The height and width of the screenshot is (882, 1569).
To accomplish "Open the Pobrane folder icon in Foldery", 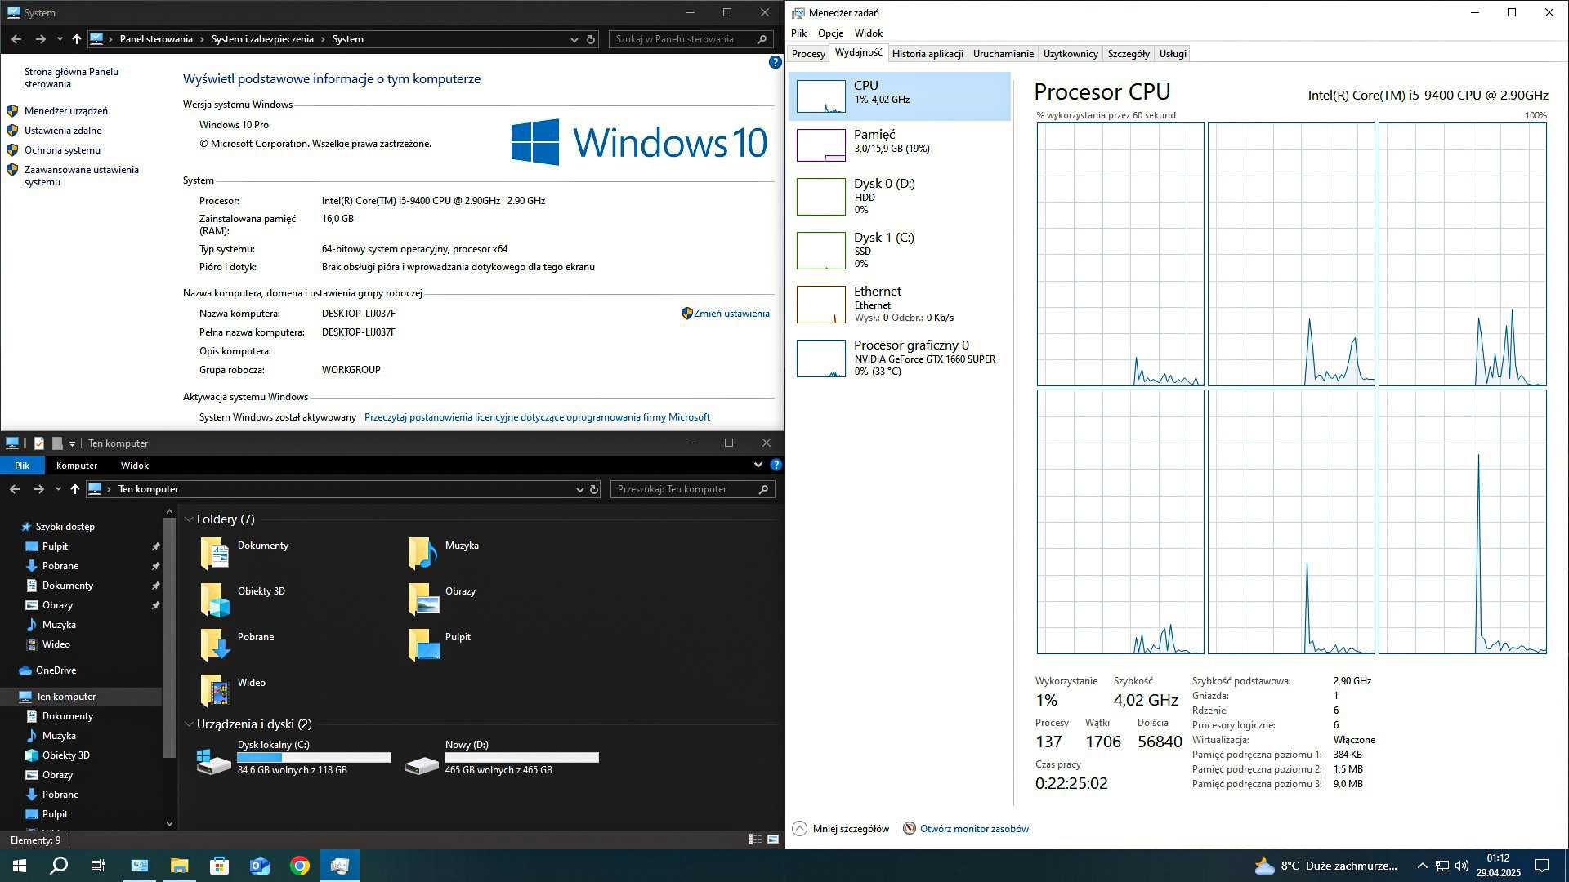I will click(215, 644).
